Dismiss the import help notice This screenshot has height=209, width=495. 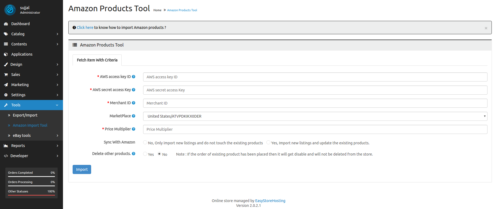(x=486, y=28)
